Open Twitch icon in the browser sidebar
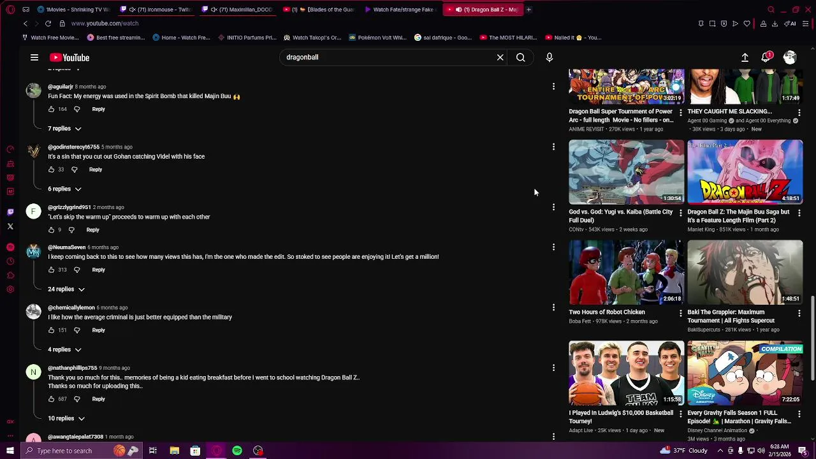 pyautogui.click(x=10, y=212)
